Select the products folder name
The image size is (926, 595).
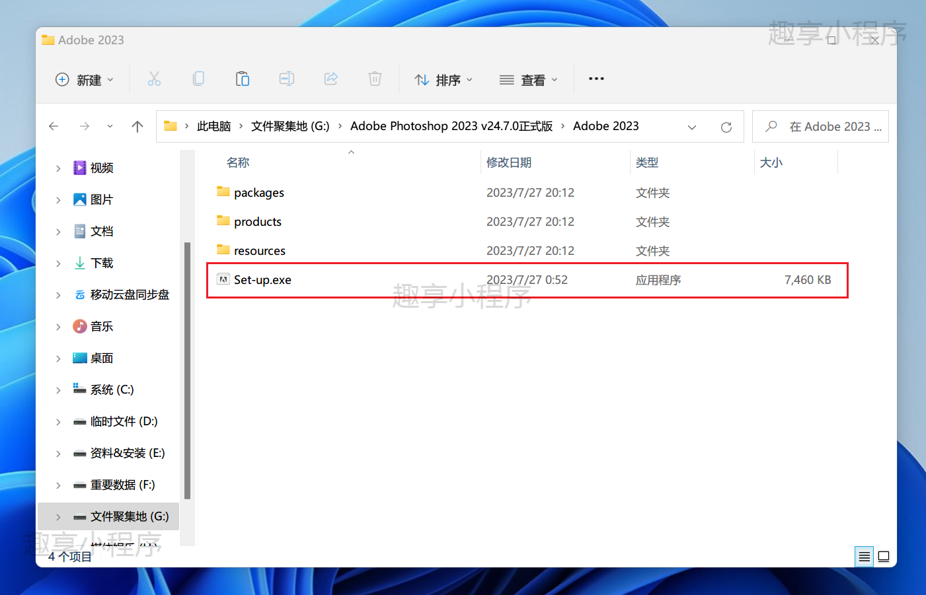pos(258,222)
